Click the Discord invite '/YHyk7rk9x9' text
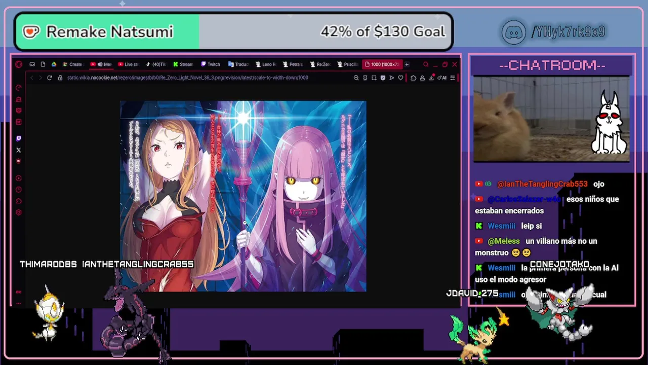 click(568, 32)
